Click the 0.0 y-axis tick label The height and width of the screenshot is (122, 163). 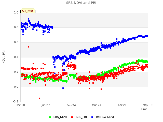pos(16,87)
